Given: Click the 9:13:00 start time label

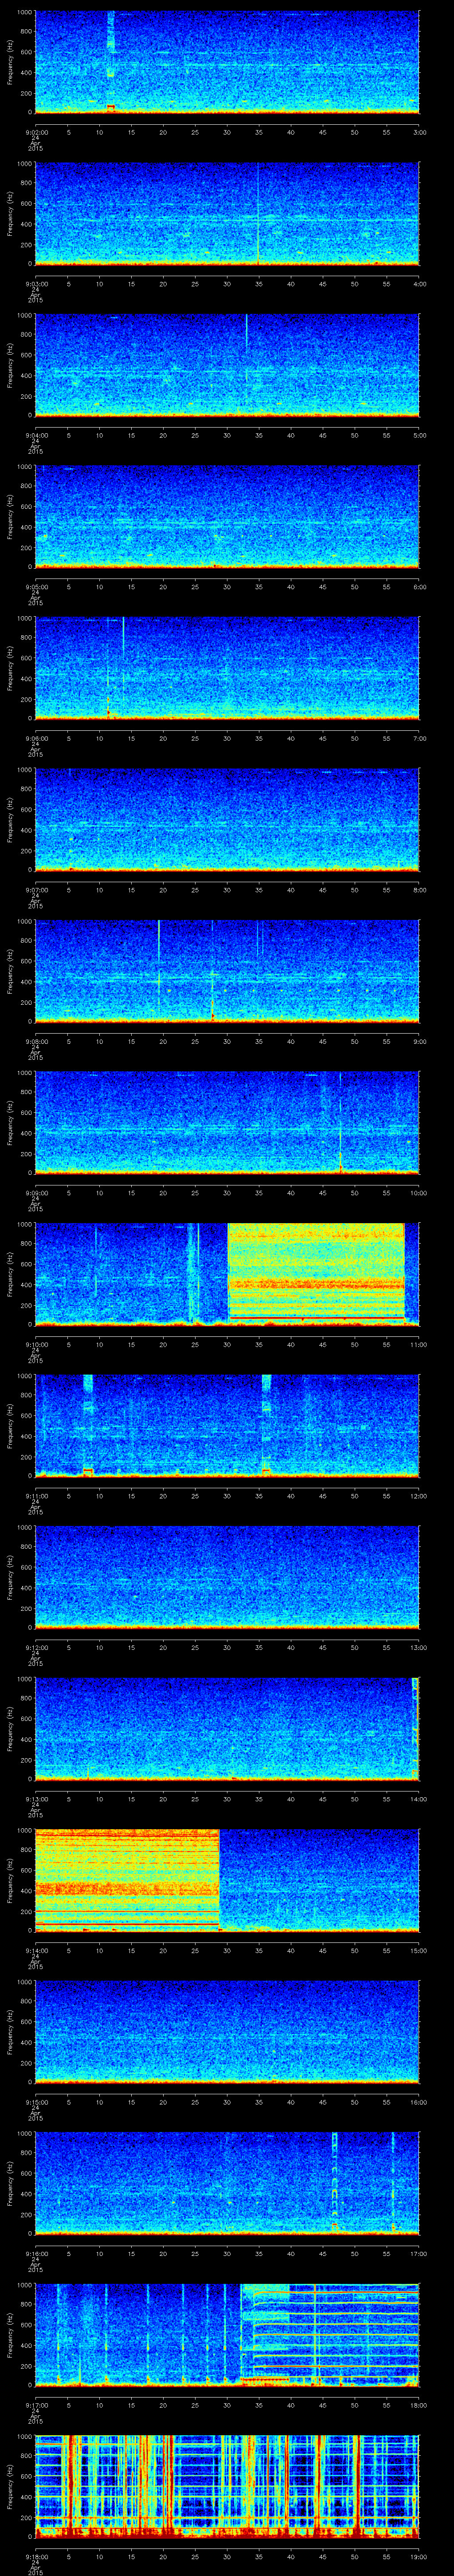Looking at the screenshot, I should pyautogui.click(x=36, y=1799).
